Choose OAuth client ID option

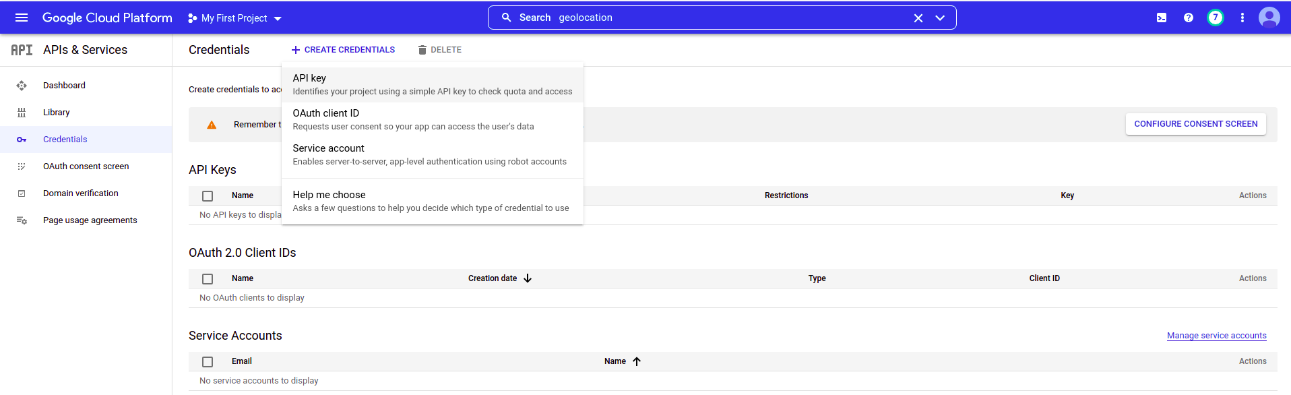[433, 120]
